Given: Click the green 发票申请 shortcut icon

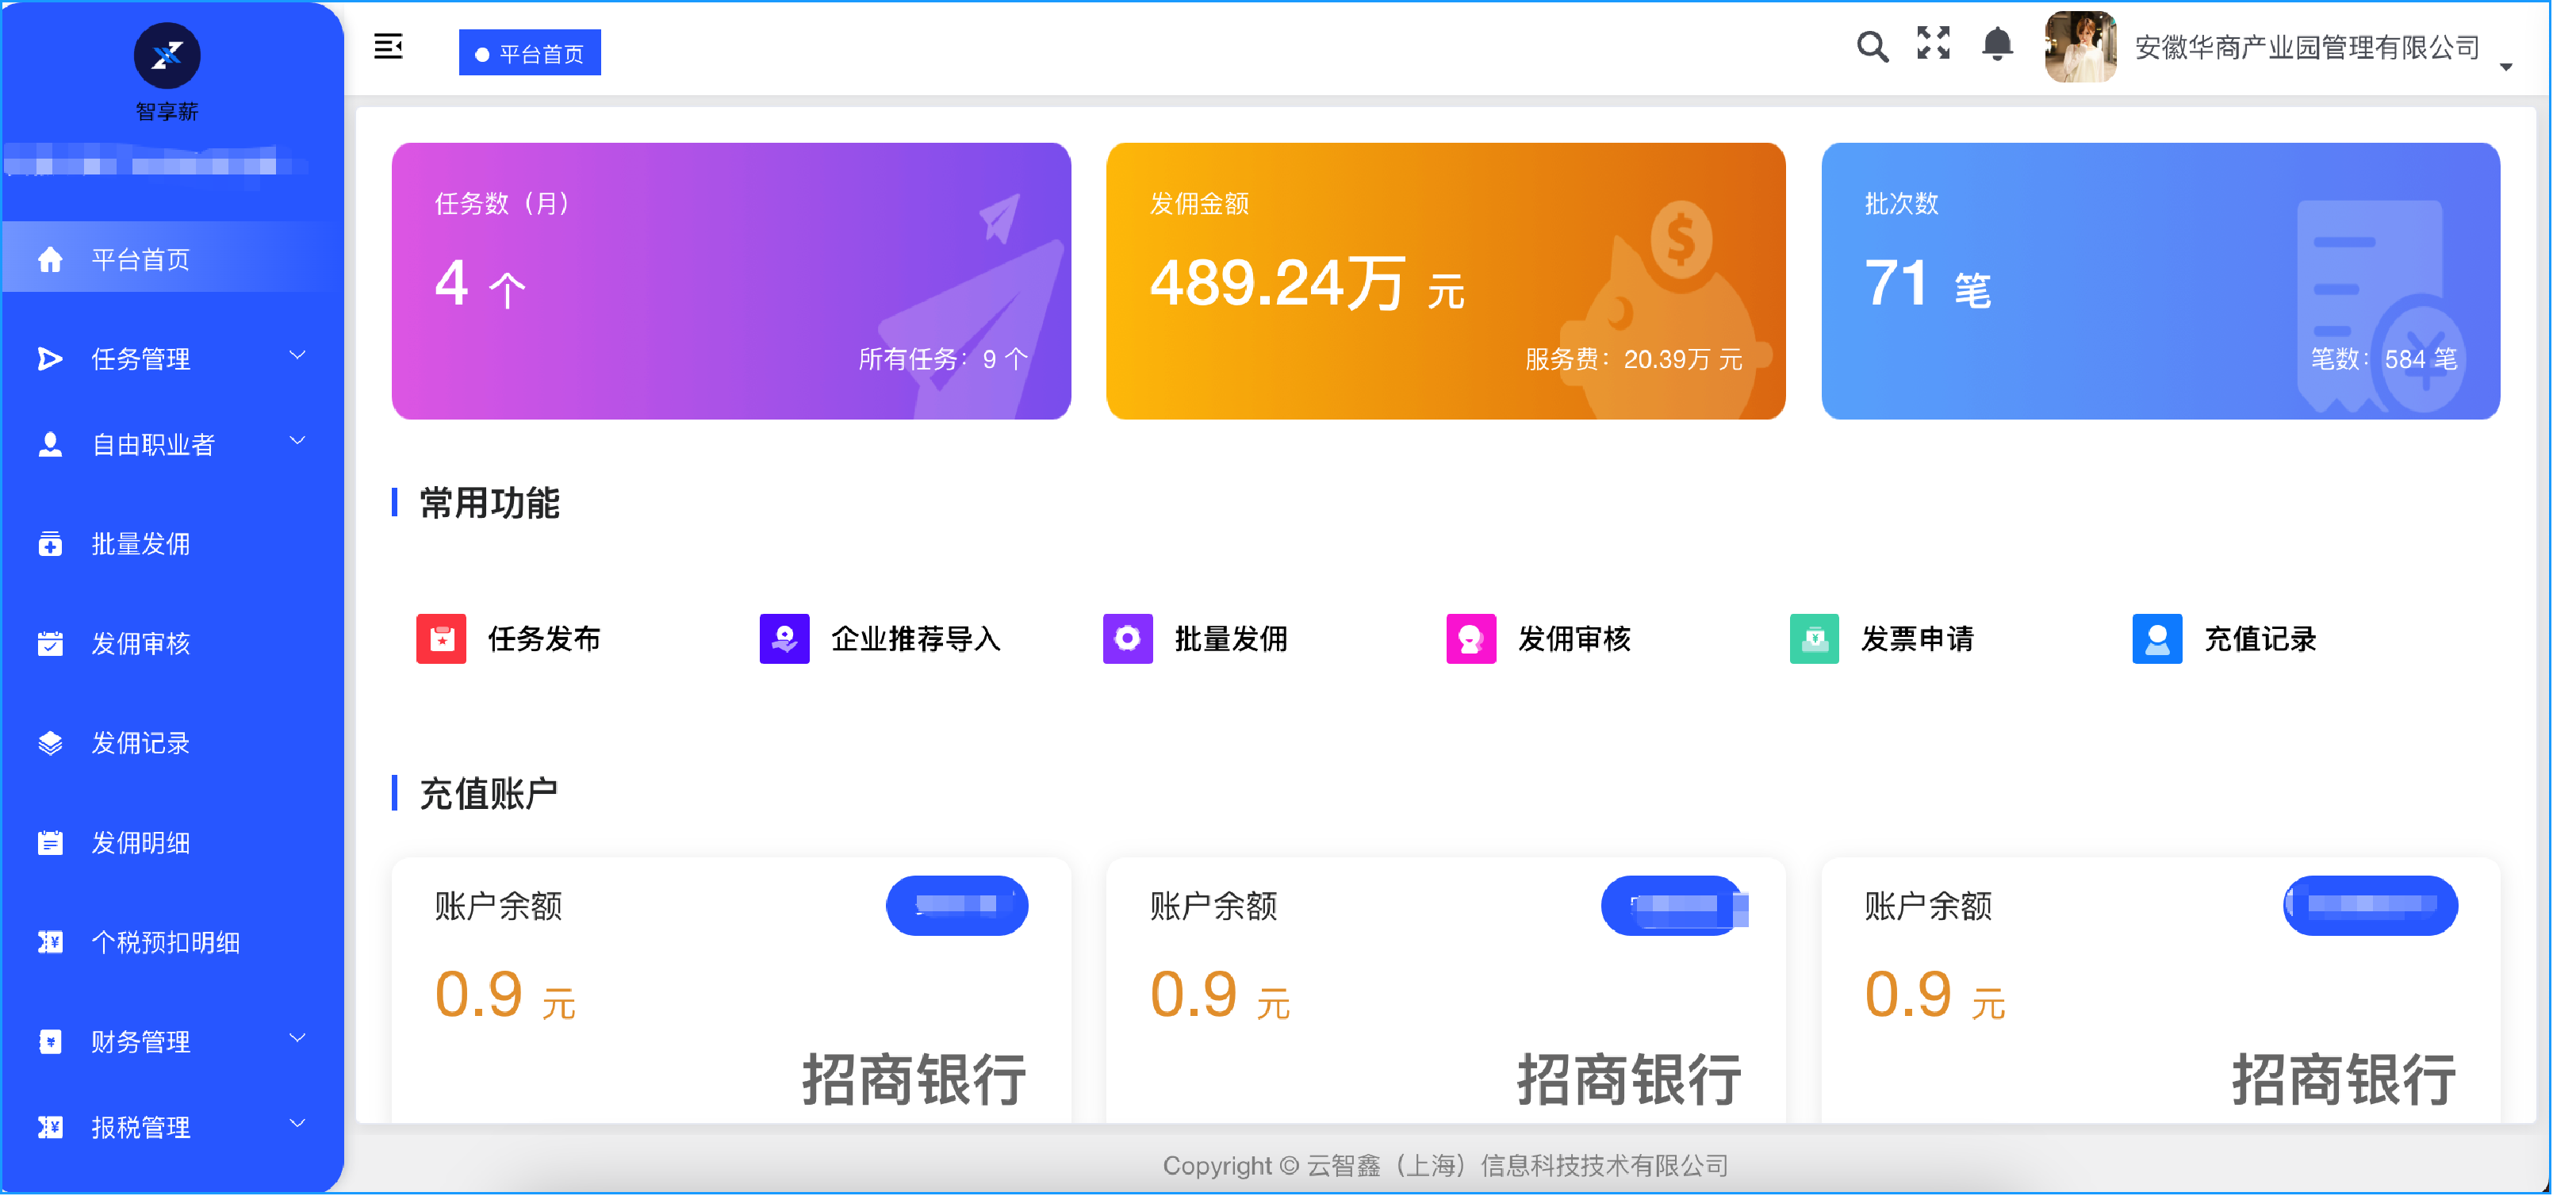Looking at the screenshot, I should (1814, 639).
